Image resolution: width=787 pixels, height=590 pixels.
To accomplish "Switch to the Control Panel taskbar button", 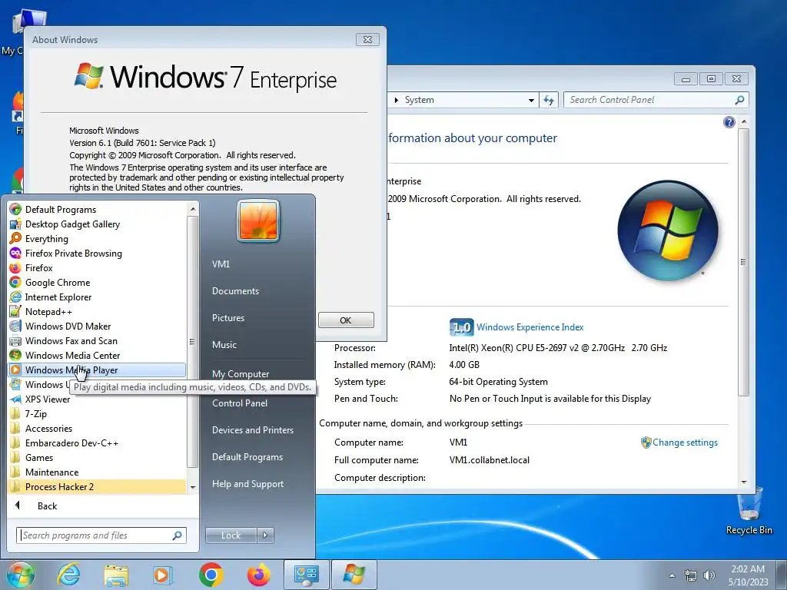I will pyautogui.click(x=307, y=575).
